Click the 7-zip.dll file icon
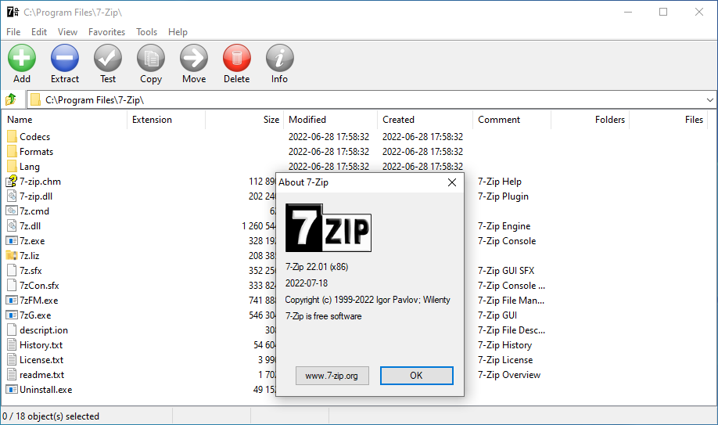 pyautogui.click(x=12, y=196)
